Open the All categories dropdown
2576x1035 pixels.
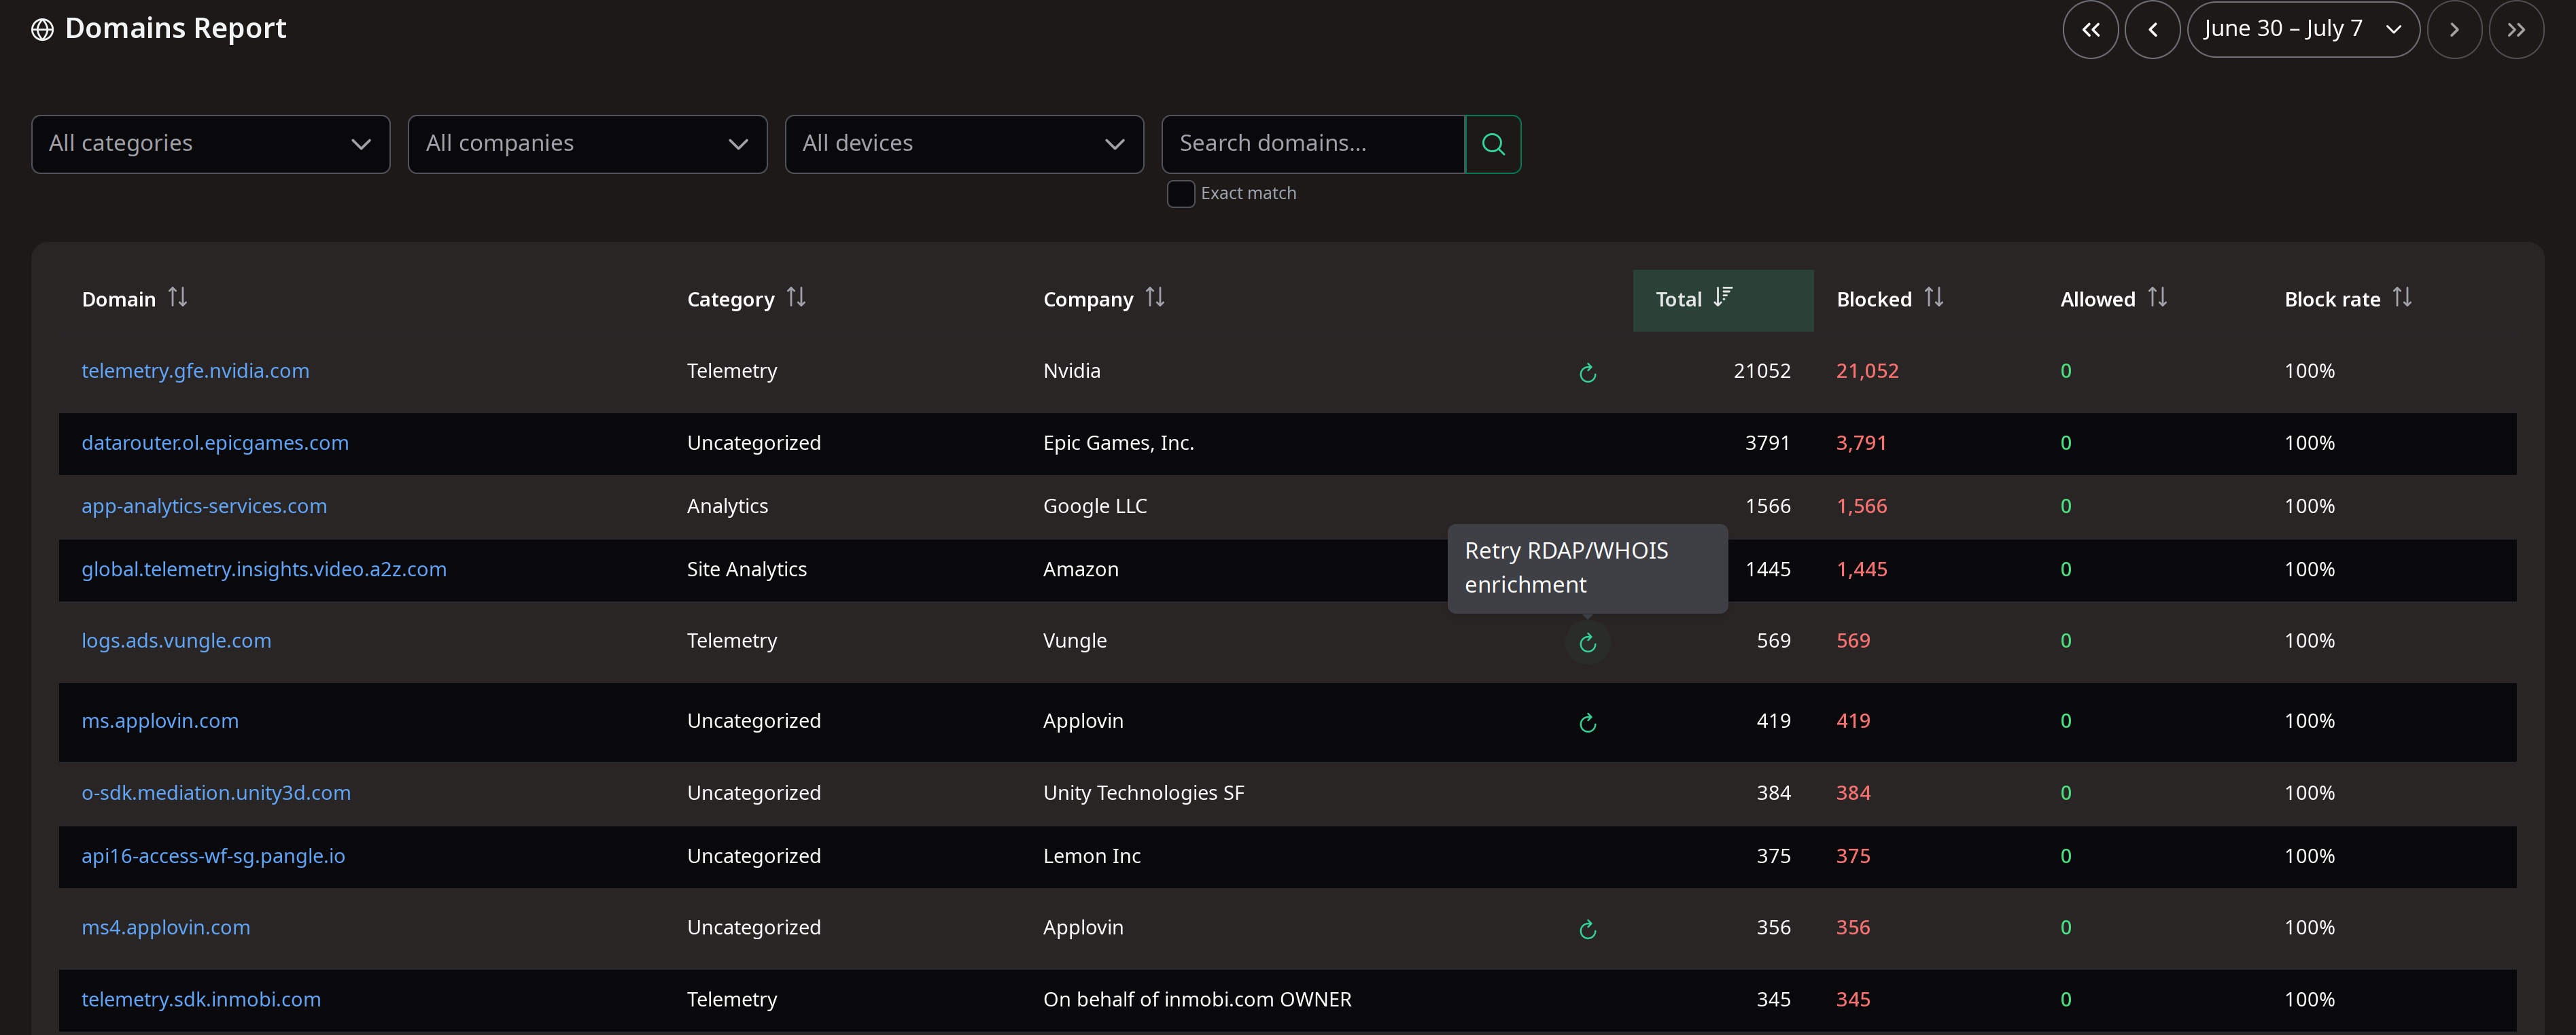point(211,144)
